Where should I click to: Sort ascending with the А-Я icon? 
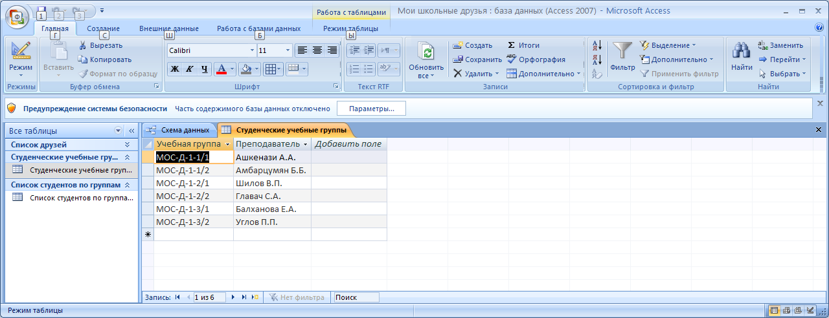tap(597, 45)
